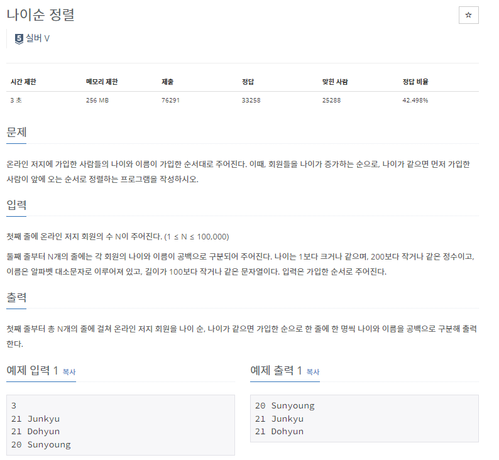Click the problem title 나이순 정렬
This screenshot has width=499, height=460.
(x=40, y=15)
